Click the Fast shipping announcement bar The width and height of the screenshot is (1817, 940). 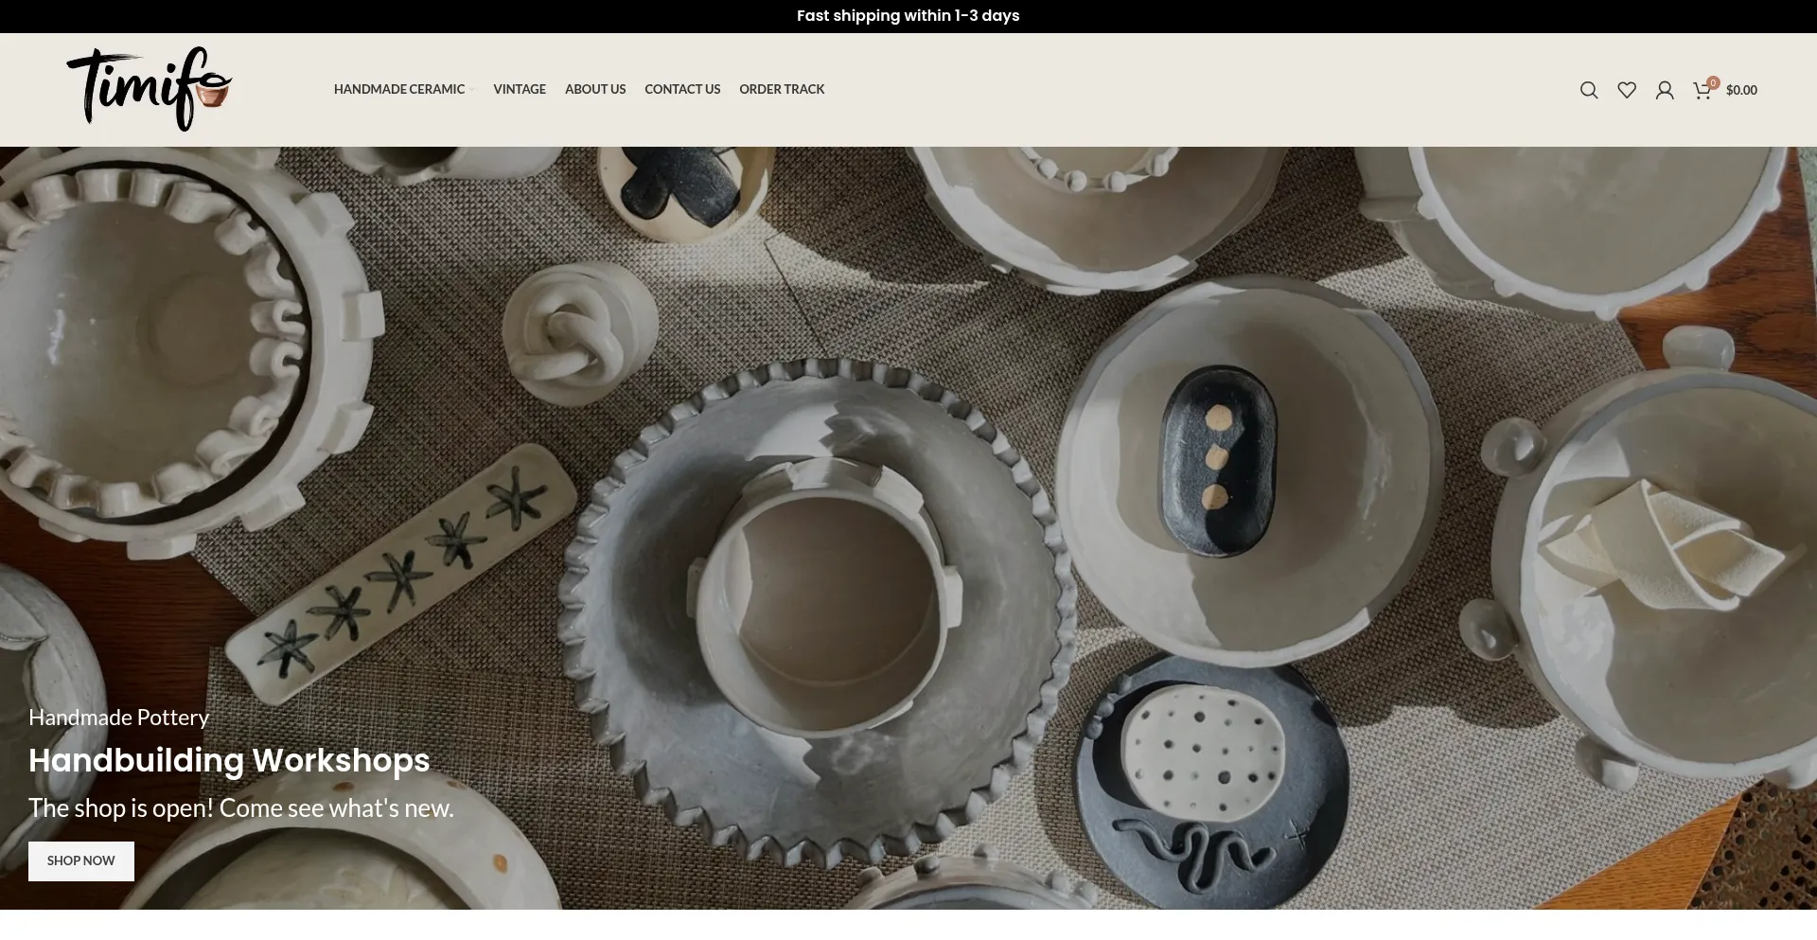pos(908,16)
